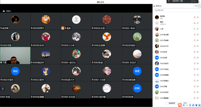
Task: Toggle the camera icon on 0302陈爽 member row
Action: (198, 58)
